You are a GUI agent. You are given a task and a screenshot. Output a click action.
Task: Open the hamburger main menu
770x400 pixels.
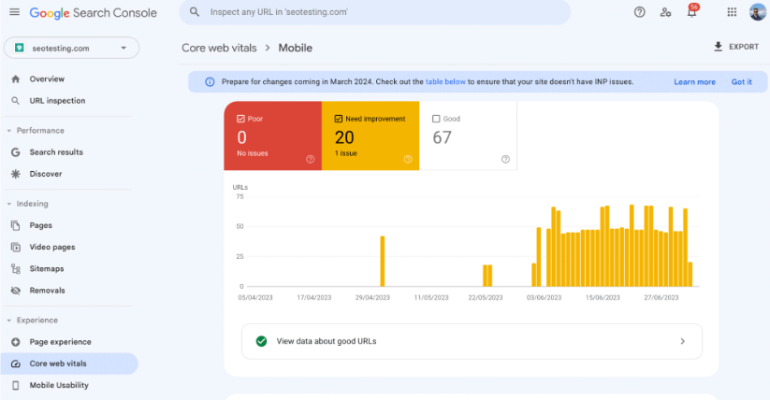(14, 12)
